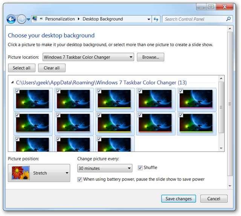Open the recent pages arrow beside Forward
This screenshot has height=216, width=241.
pyautogui.click(x=29, y=19)
